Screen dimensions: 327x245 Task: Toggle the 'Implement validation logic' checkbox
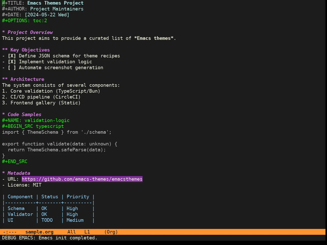12,62
